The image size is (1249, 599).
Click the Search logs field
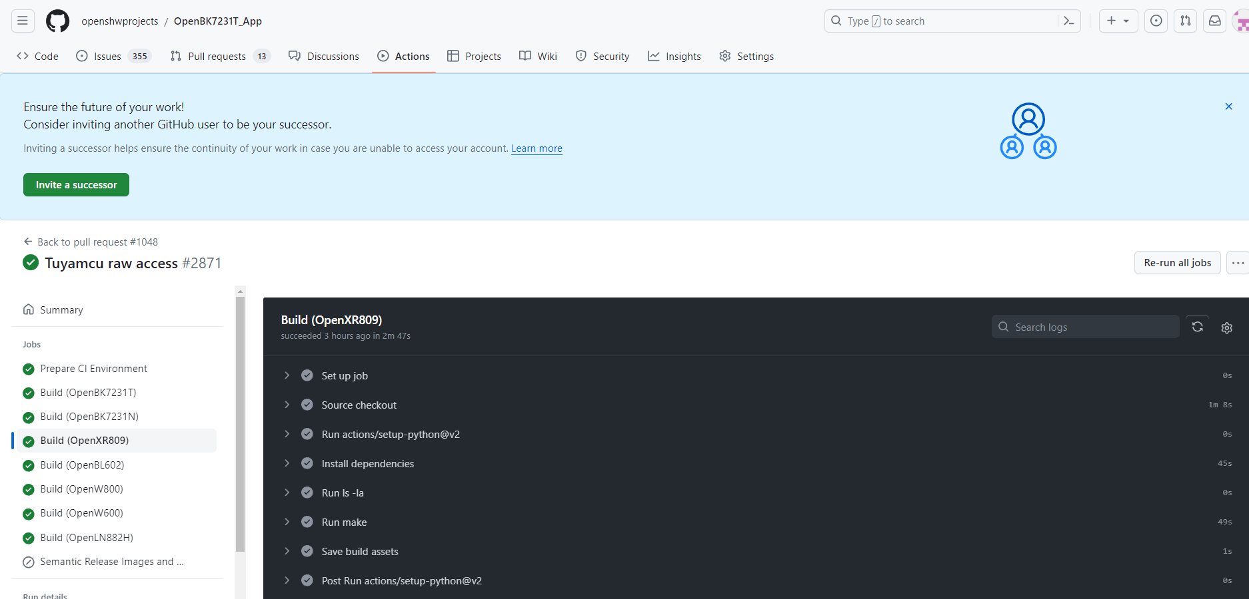tap(1085, 327)
